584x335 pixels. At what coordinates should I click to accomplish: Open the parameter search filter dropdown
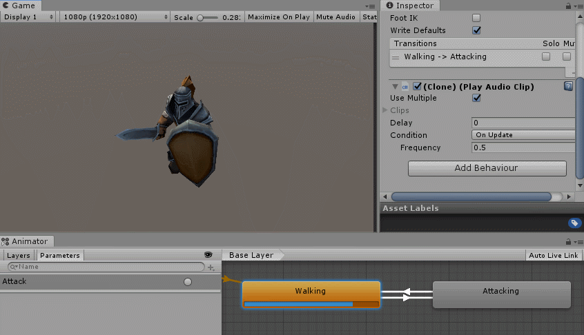tap(14, 267)
